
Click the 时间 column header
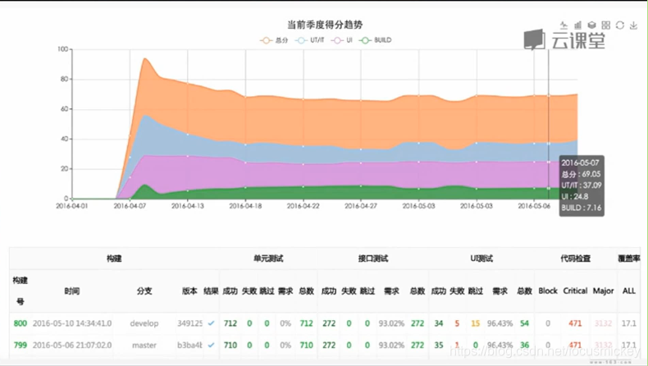point(72,291)
